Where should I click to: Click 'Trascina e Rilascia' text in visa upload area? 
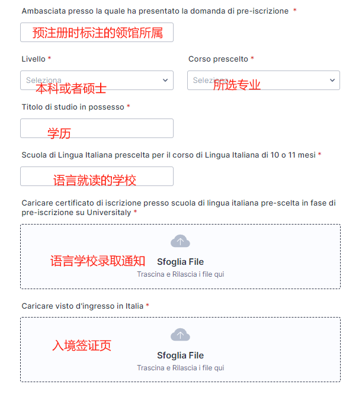pyautogui.click(x=180, y=368)
